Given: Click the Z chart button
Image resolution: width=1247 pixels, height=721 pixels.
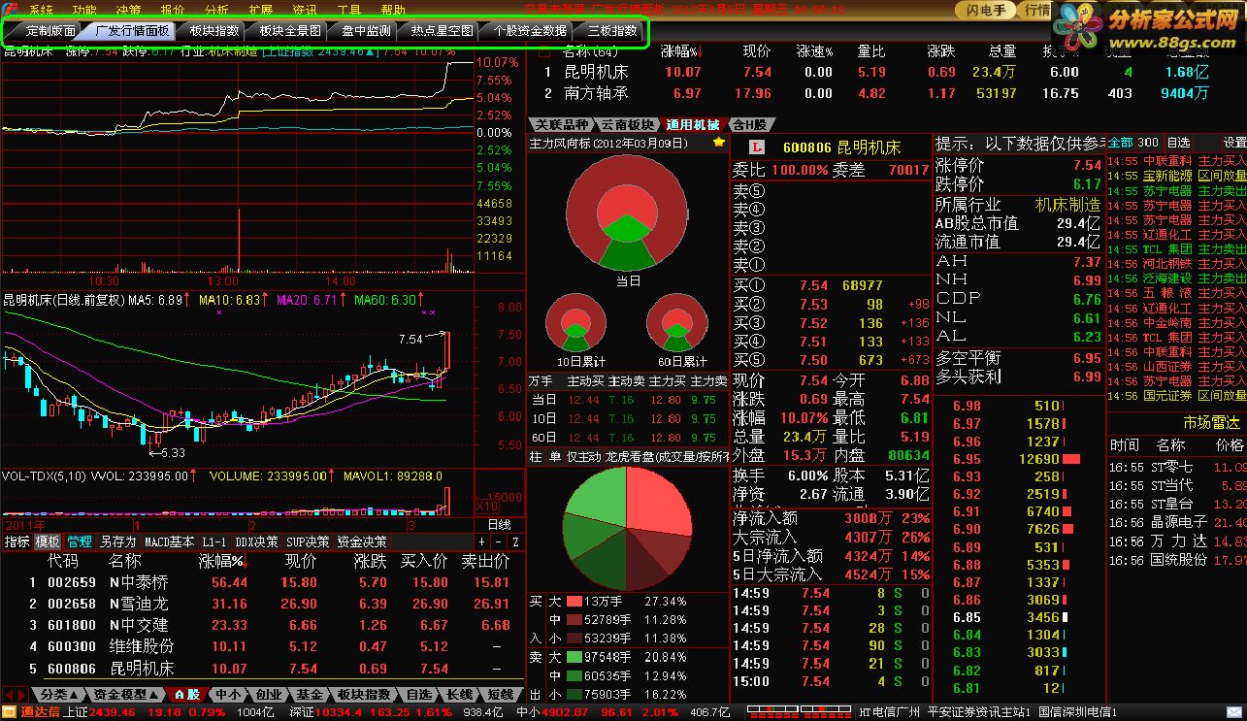Looking at the screenshot, I should point(515,541).
